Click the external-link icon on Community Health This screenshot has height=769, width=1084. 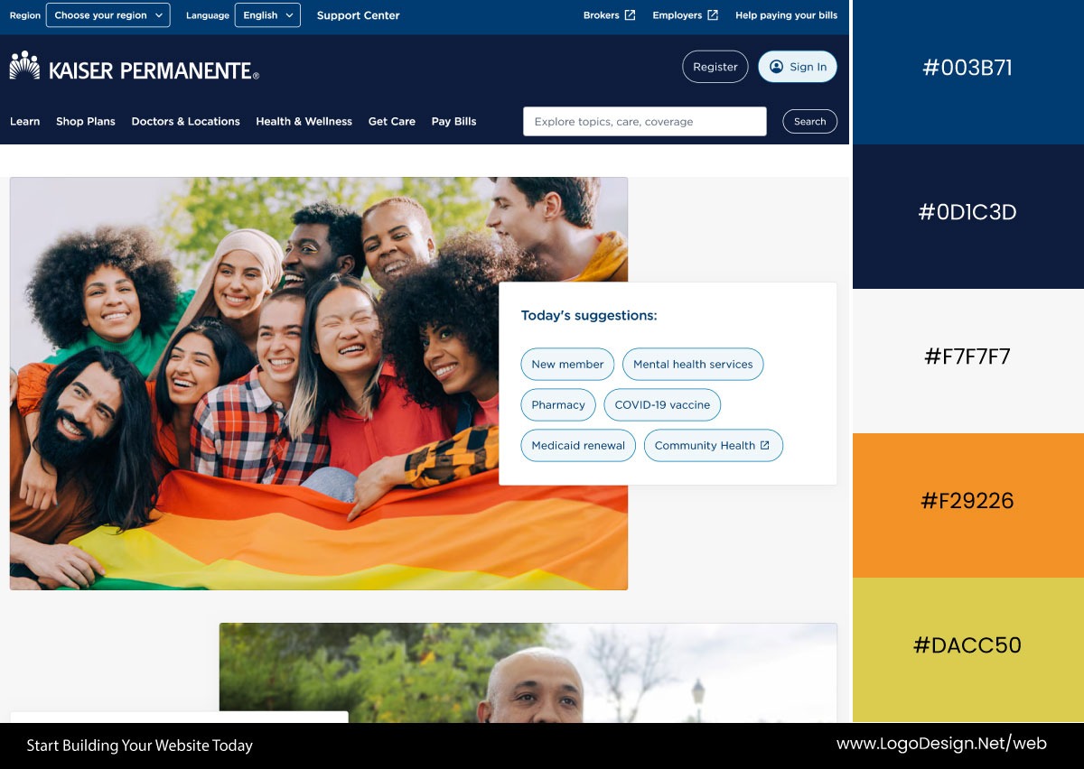[765, 445]
